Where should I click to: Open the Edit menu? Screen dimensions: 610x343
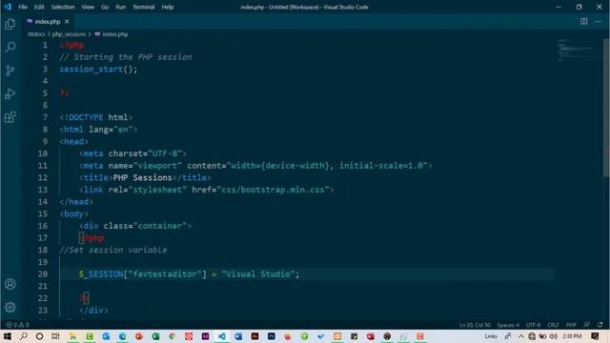(x=39, y=7)
